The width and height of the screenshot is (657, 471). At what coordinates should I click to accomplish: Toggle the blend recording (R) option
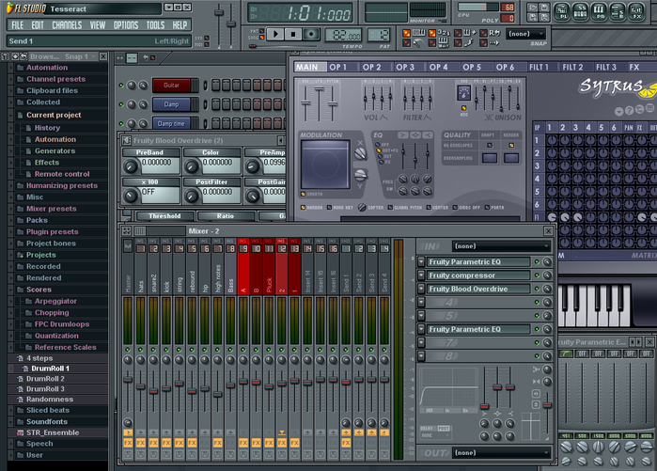483,33
